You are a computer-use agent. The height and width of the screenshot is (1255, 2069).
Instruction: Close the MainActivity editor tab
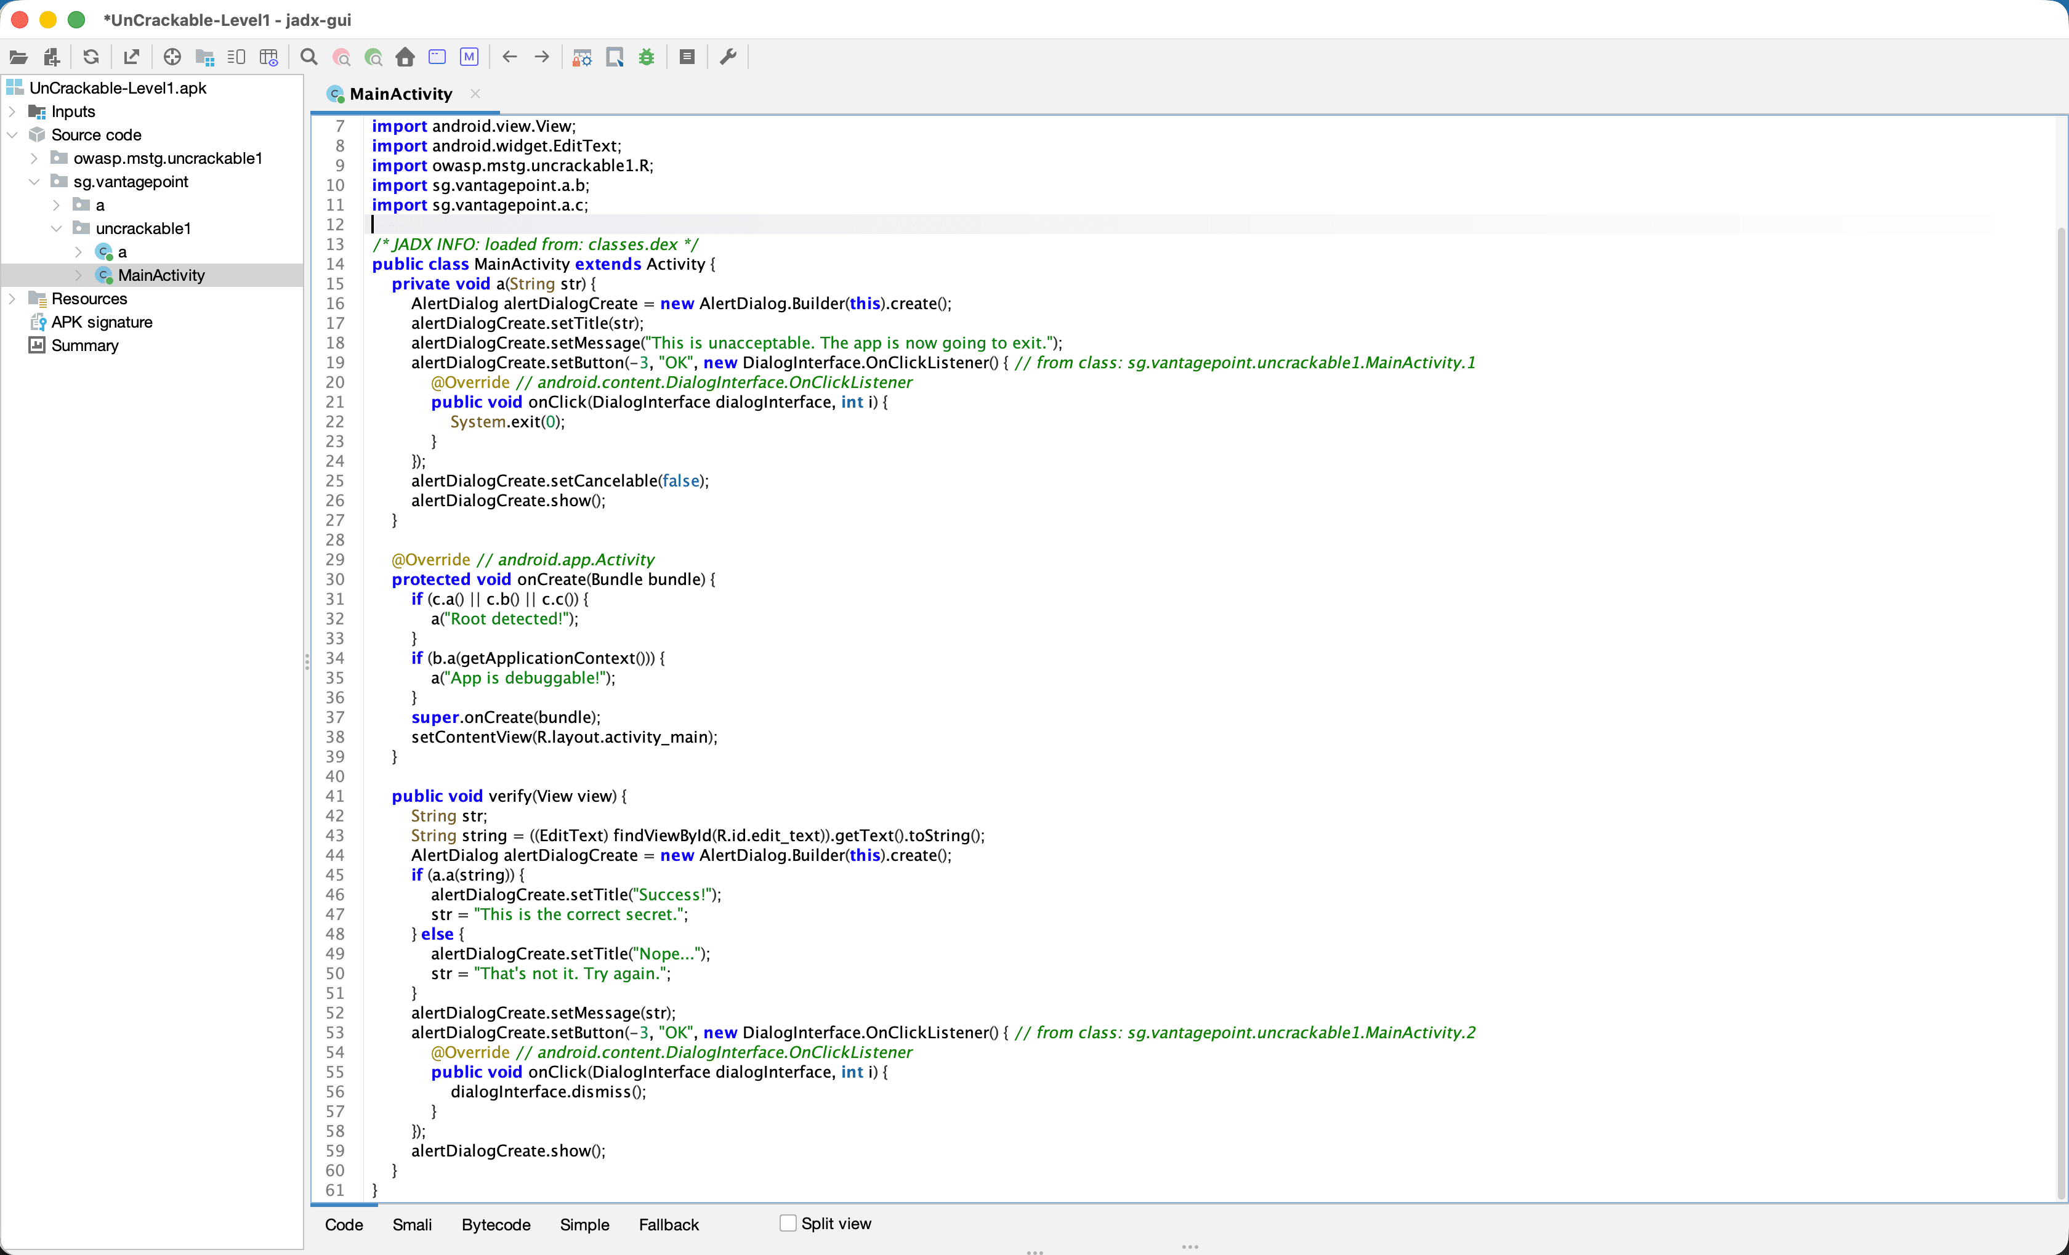pos(475,94)
